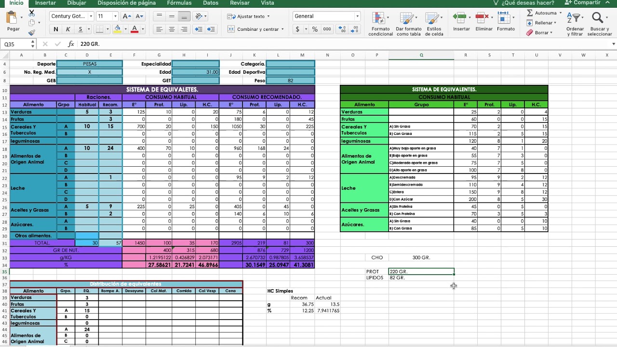Image resolution: width=617 pixels, height=347 pixels.
Task: Click the Name Box showing Q35
Action: (15, 44)
